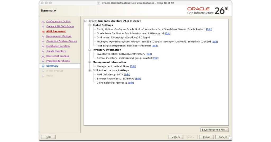Click the X11 icon in the title bar

[x=99, y=3]
